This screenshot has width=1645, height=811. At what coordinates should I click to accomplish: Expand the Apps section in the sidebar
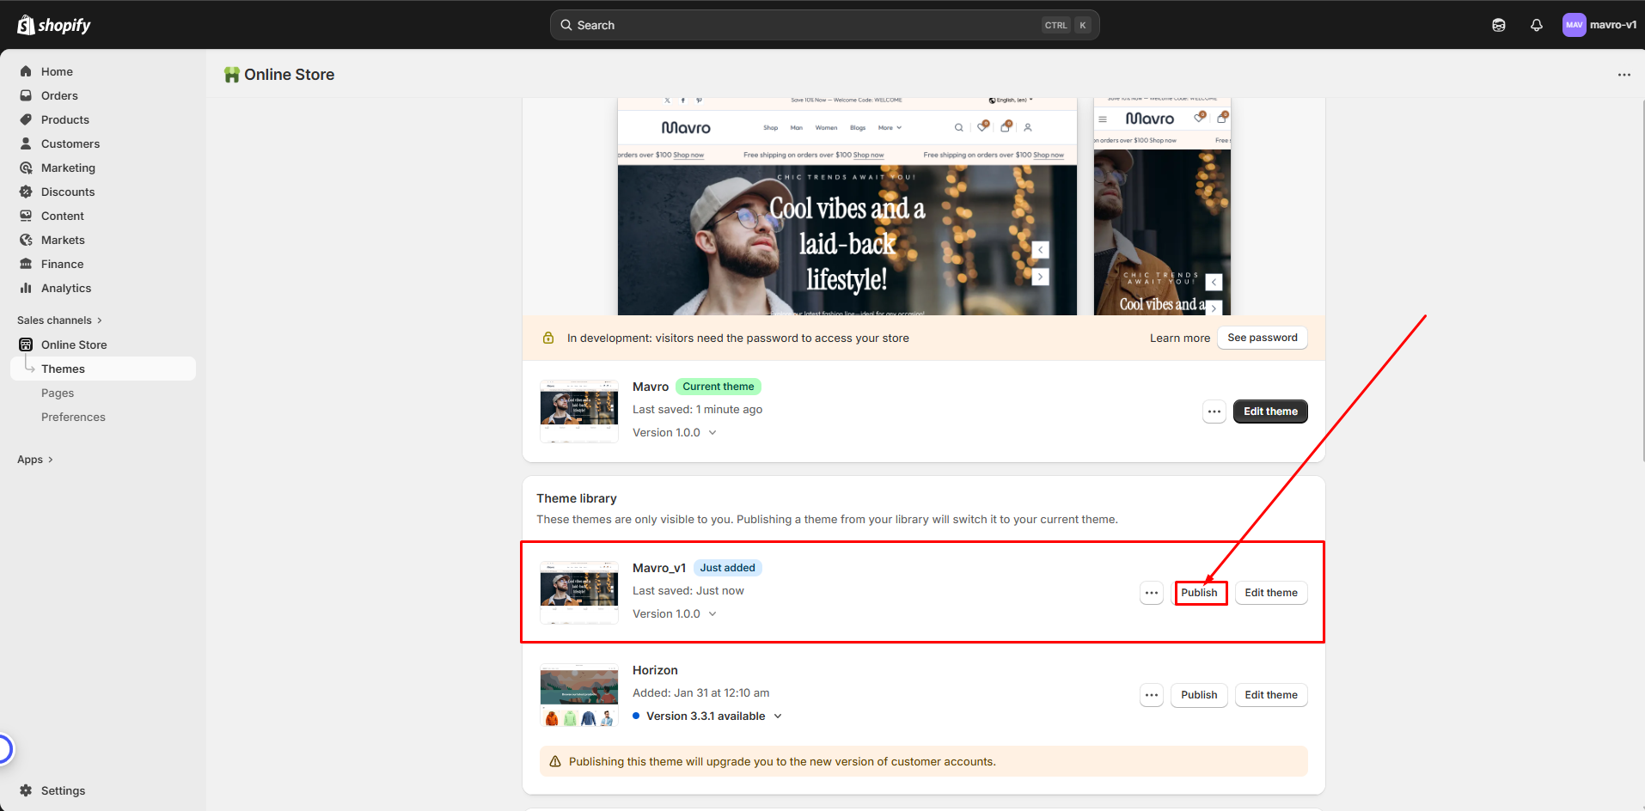pyautogui.click(x=35, y=460)
